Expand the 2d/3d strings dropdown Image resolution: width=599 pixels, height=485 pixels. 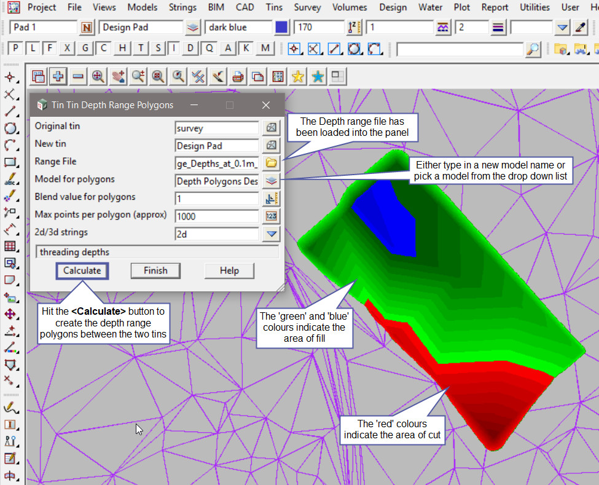click(x=271, y=234)
